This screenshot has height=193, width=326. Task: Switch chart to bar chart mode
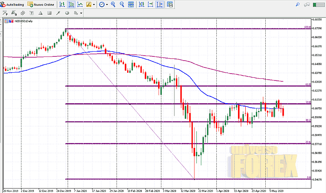(x=62, y=4)
